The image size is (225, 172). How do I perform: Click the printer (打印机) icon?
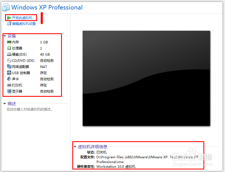pyautogui.click(x=9, y=85)
